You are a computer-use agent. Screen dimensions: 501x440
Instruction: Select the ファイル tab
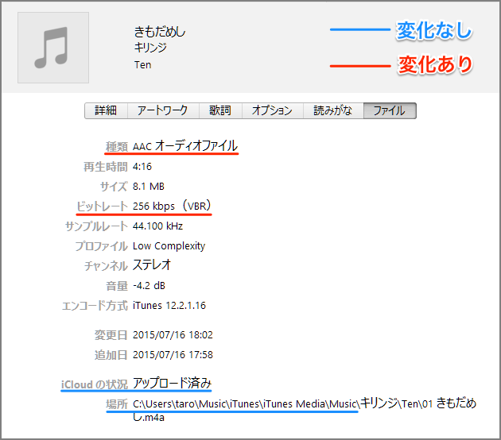(390, 110)
